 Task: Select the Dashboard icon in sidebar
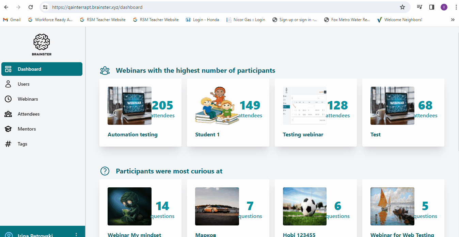tap(8, 69)
